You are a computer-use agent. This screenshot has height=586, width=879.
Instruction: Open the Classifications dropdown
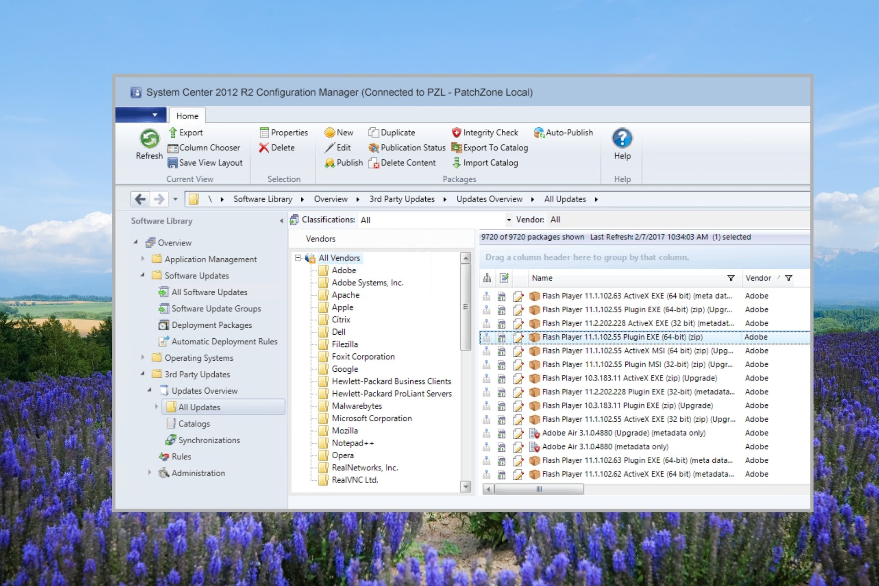[509, 220]
